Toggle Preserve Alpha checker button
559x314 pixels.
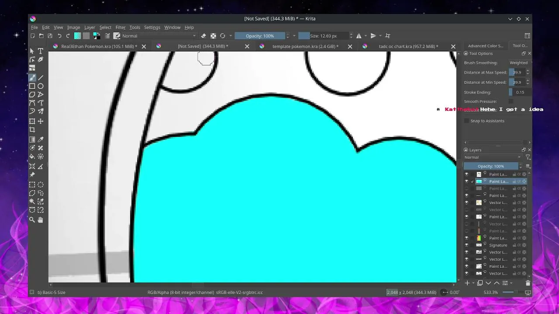tap(213, 36)
